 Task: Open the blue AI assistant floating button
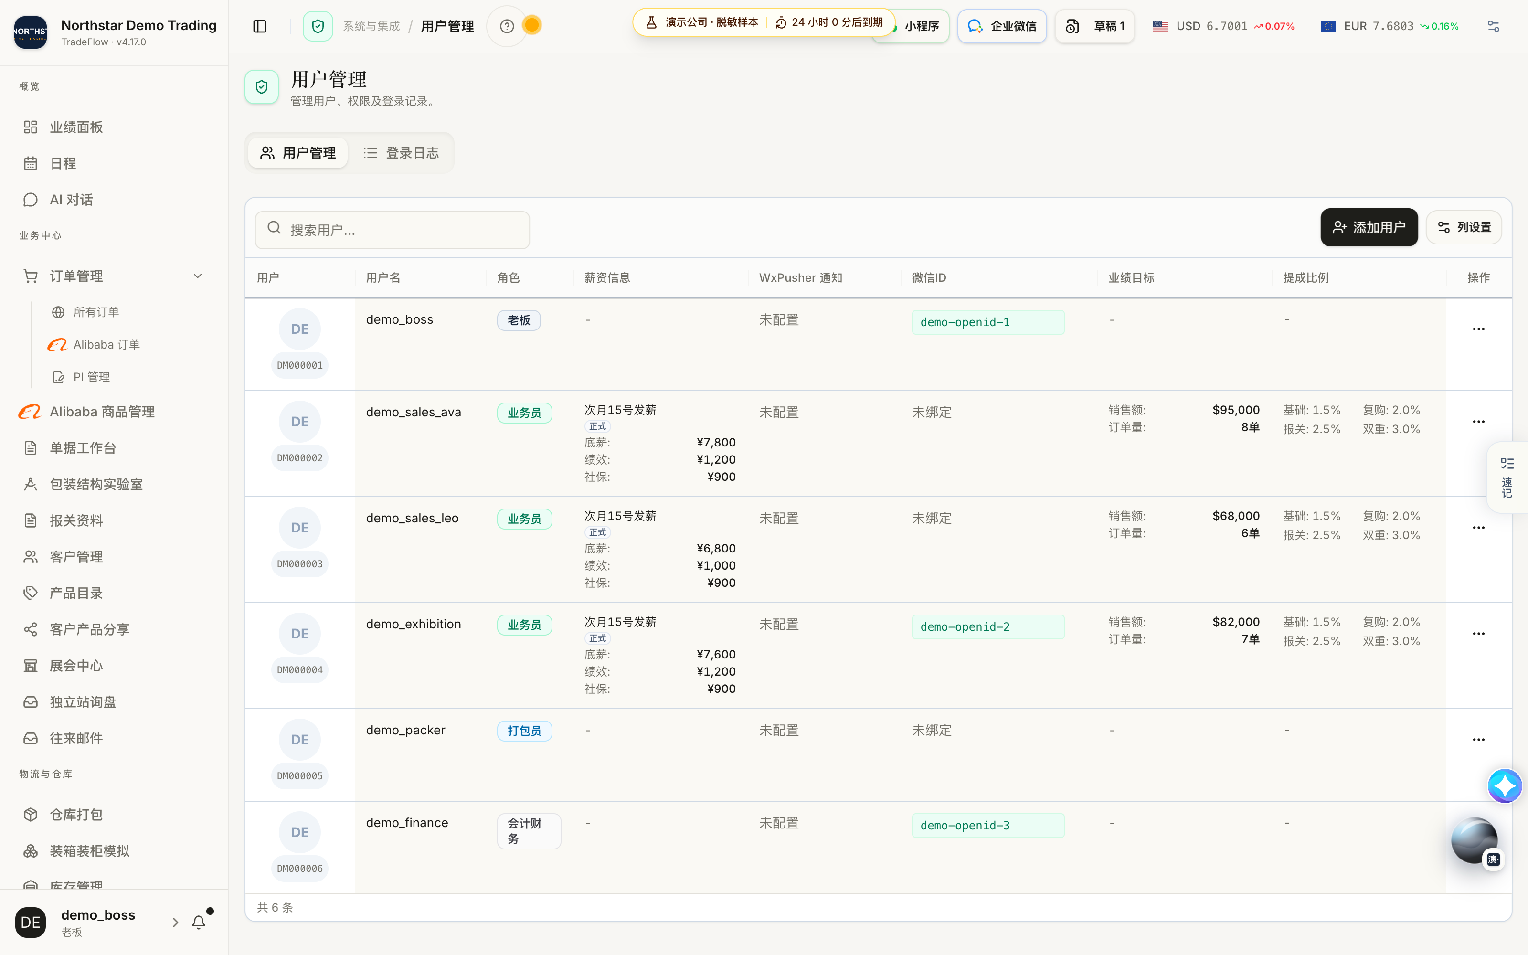click(1505, 786)
